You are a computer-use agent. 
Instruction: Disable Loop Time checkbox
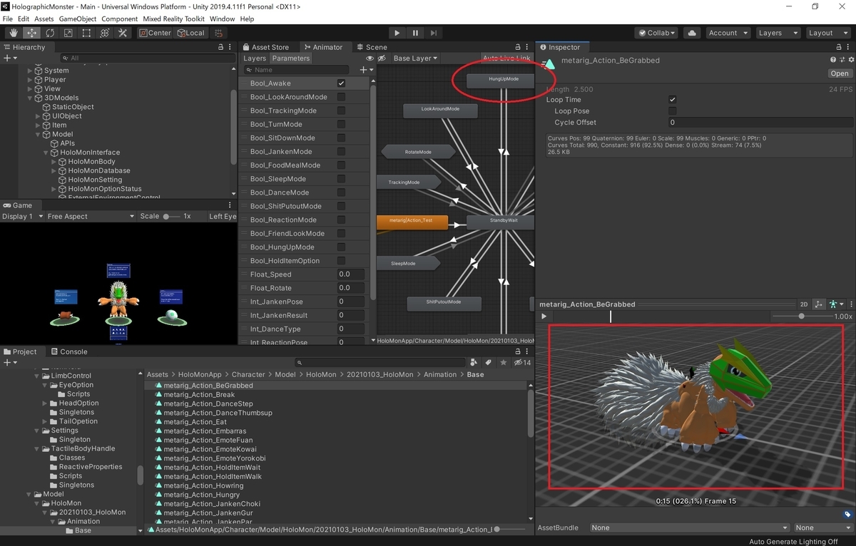[672, 100]
